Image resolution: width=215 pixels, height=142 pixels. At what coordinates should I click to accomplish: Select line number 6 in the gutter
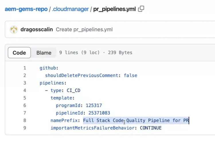(25, 105)
